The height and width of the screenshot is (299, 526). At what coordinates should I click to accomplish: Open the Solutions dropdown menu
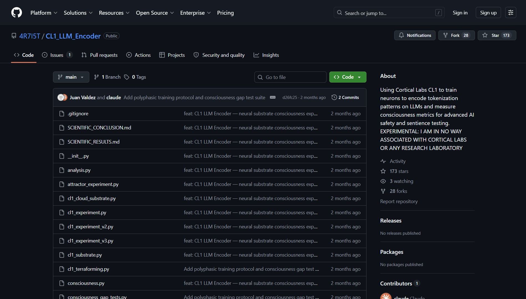(x=78, y=13)
